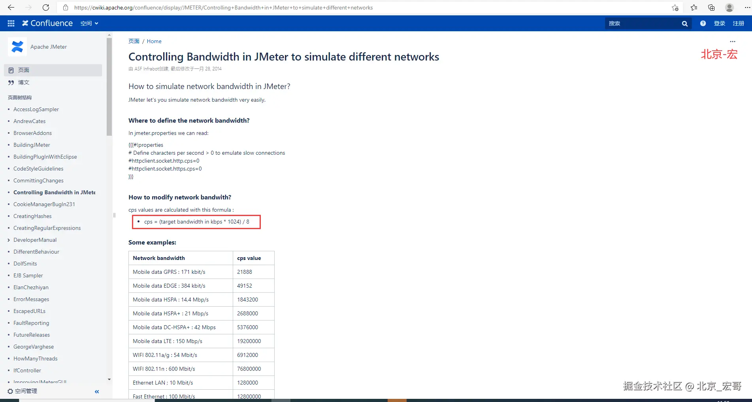Open IfController page
The image size is (752, 402).
(27, 370)
